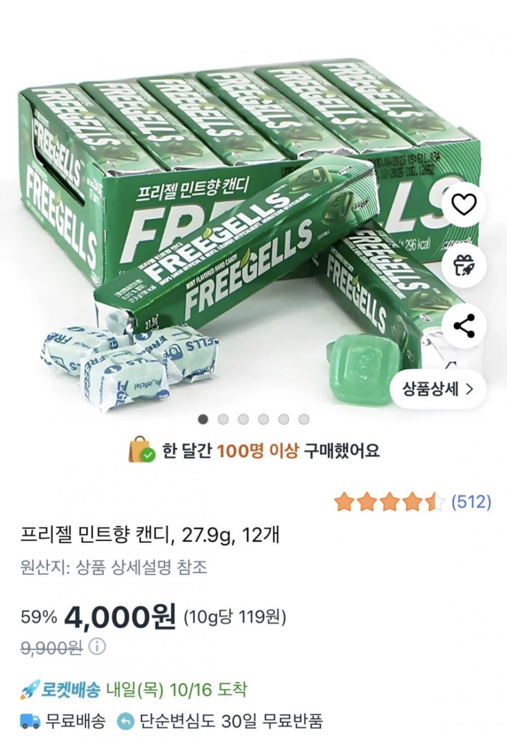
Task: Go to the fourth image carousel dot
Action: click(264, 419)
